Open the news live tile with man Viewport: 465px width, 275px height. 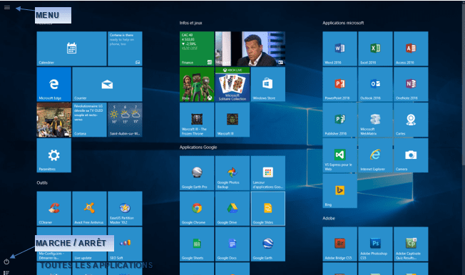click(250, 48)
